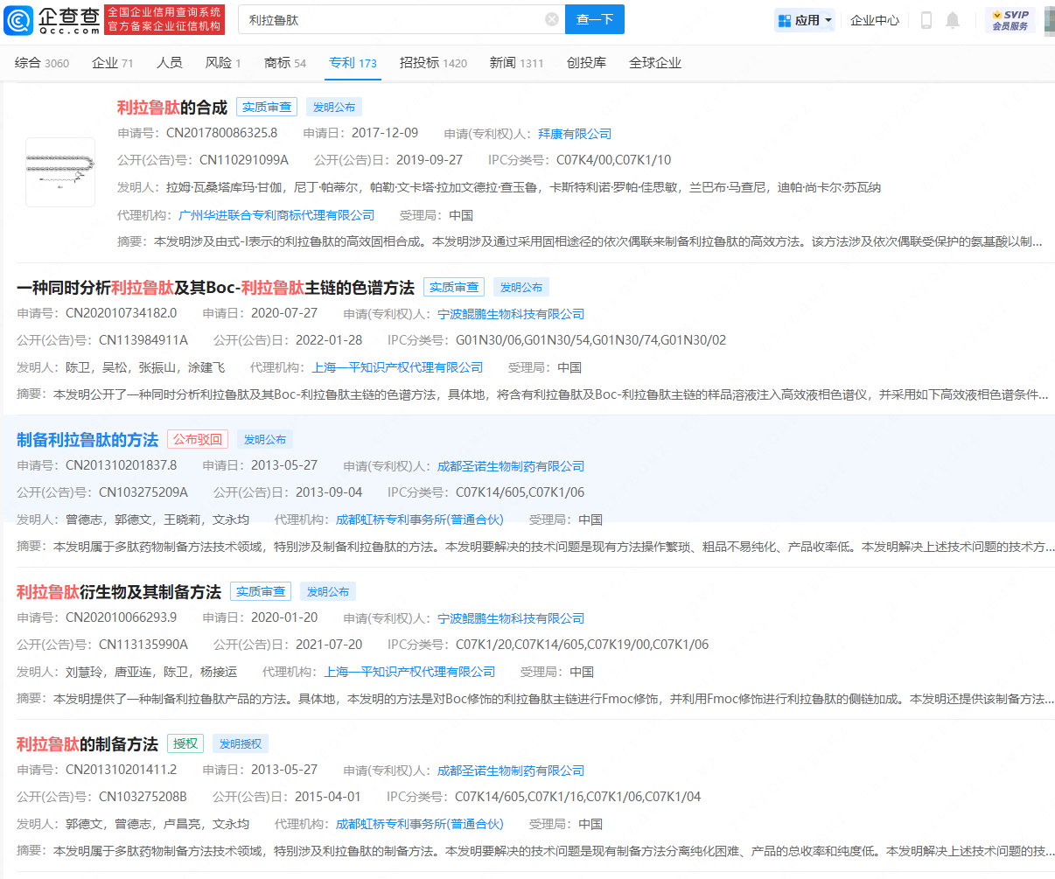
Task: Expand the 应用 dropdown menu
Action: [x=805, y=20]
